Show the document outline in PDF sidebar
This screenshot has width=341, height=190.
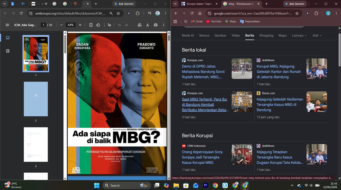coord(8,51)
